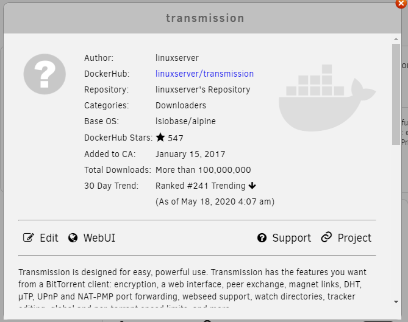Screen dimensions: 408x322
Task: Click the Project chain link icon
Action: [327, 237]
